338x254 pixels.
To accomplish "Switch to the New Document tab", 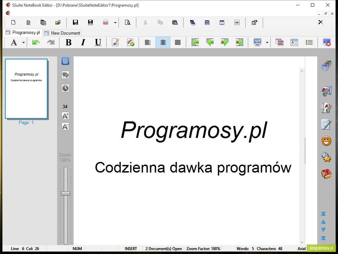I will click(x=62, y=33).
